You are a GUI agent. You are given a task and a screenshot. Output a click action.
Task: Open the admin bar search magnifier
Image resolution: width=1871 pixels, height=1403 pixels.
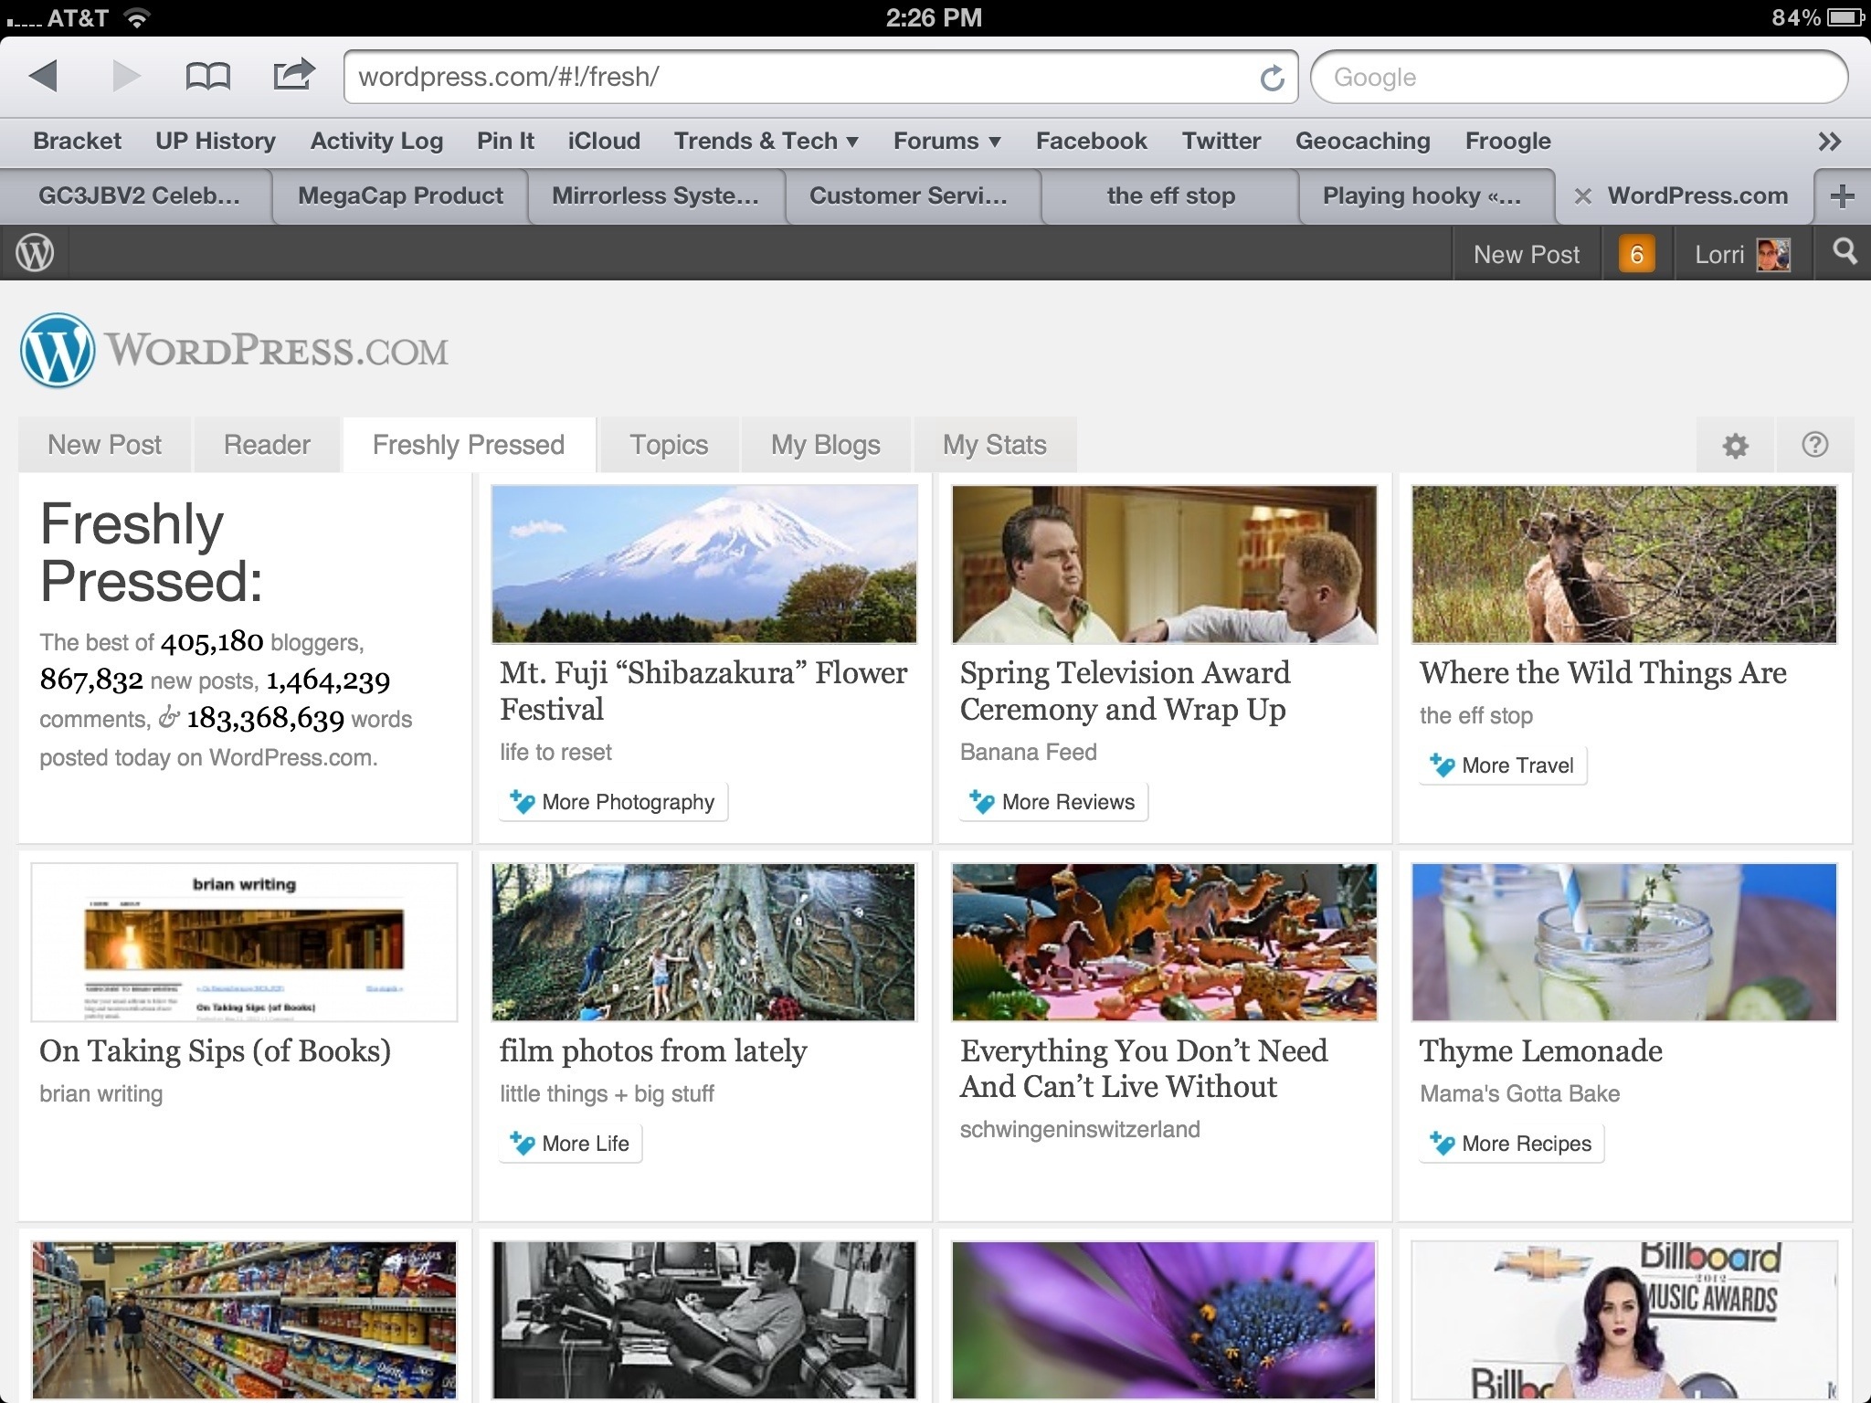click(x=1845, y=252)
